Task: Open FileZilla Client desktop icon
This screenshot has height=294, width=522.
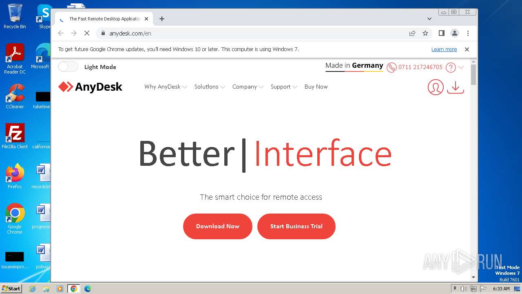Action: (x=15, y=136)
